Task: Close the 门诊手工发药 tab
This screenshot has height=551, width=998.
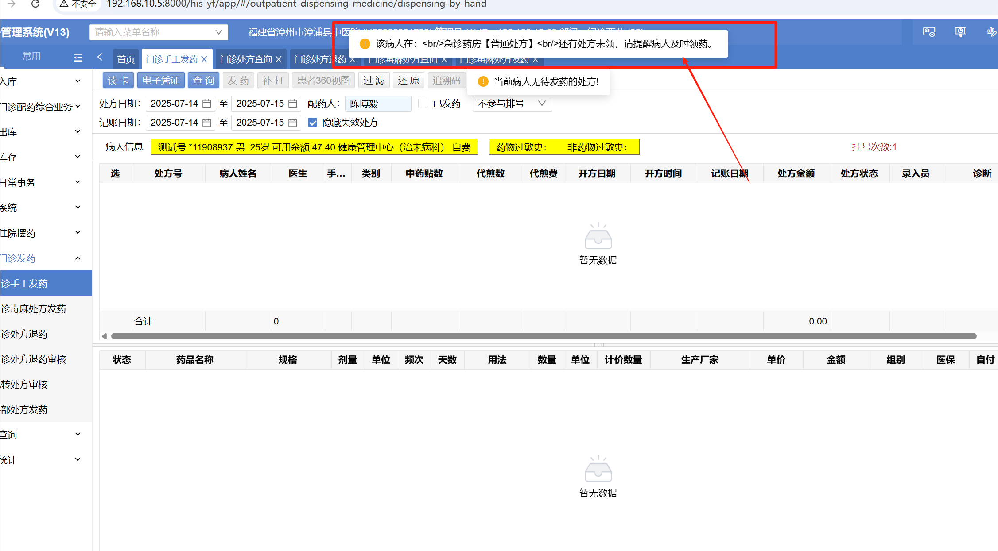Action: (x=204, y=59)
